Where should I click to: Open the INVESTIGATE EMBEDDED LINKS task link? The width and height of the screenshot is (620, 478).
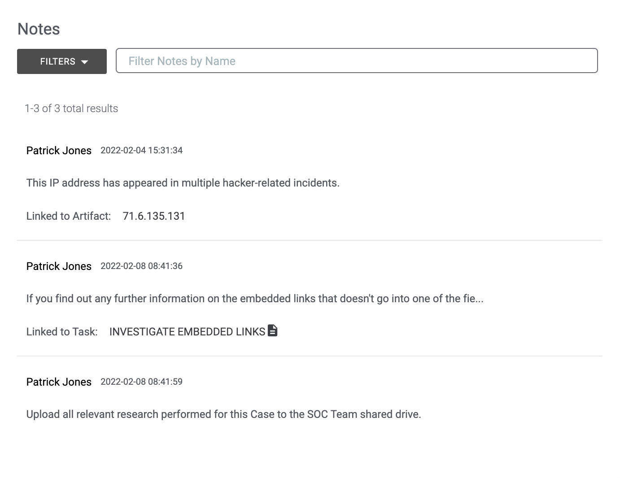(x=187, y=332)
